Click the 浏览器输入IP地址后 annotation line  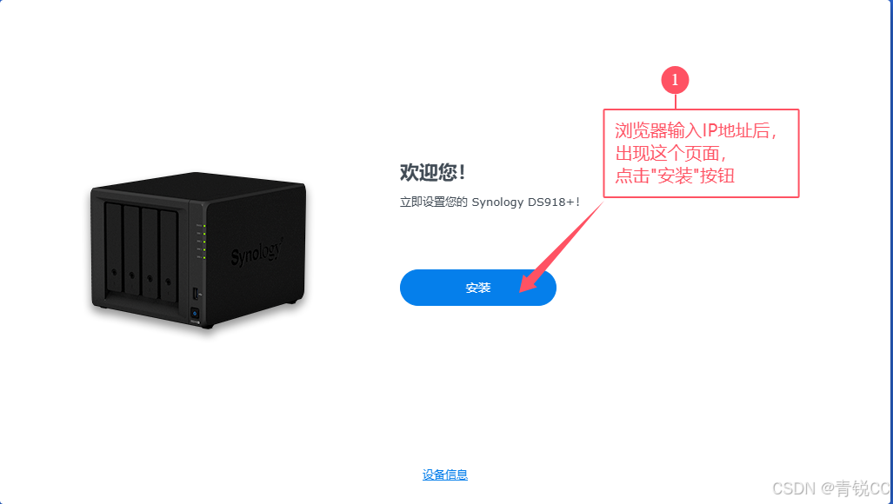click(x=696, y=131)
